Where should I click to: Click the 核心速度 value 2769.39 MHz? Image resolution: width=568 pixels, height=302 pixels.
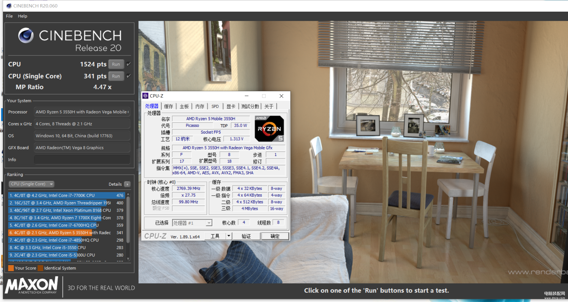[x=189, y=188]
